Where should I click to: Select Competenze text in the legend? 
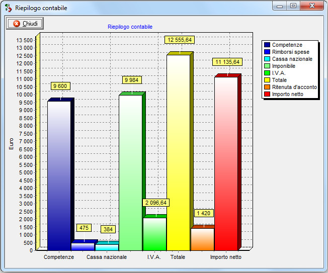pyautogui.click(x=287, y=45)
